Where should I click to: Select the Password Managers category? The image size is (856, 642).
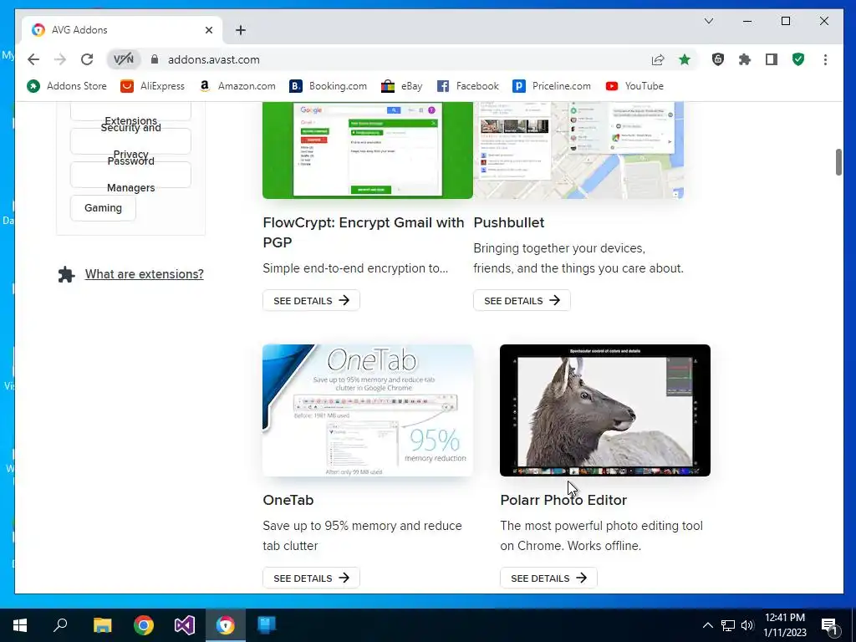click(130, 175)
